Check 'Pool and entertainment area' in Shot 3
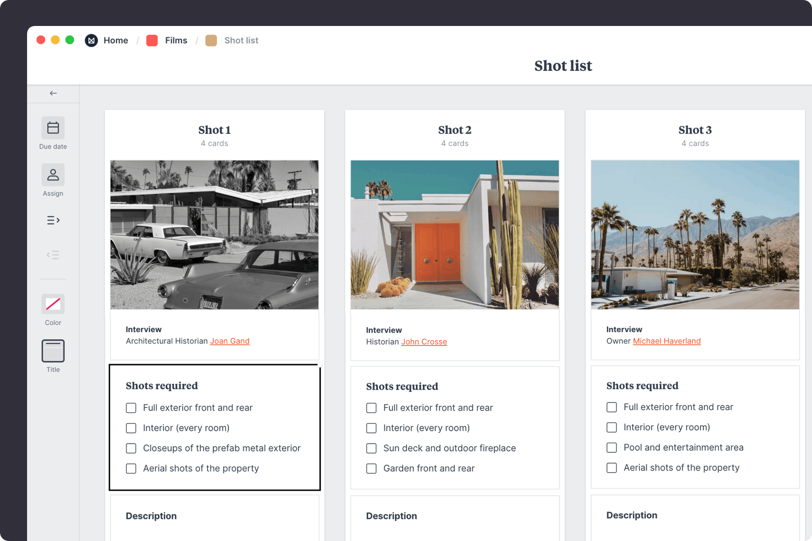Screen dimensions: 812x541 [x=612, y=447]
